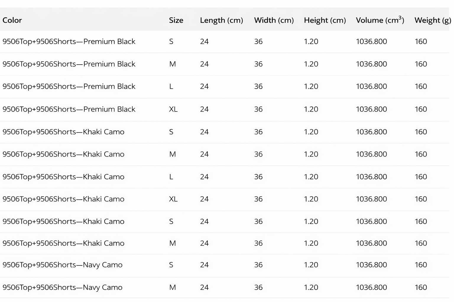Viewport: 454px width, 302px height.
Task: Click the Size column header
Action: click(x=176, y=20)
